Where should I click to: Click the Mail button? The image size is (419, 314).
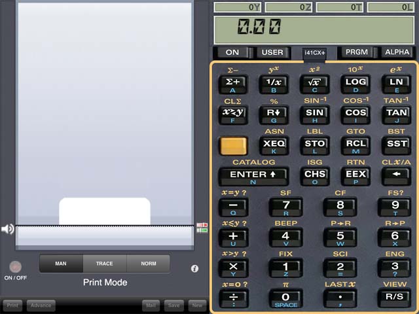pyautogui.click(x=151, y=305)
